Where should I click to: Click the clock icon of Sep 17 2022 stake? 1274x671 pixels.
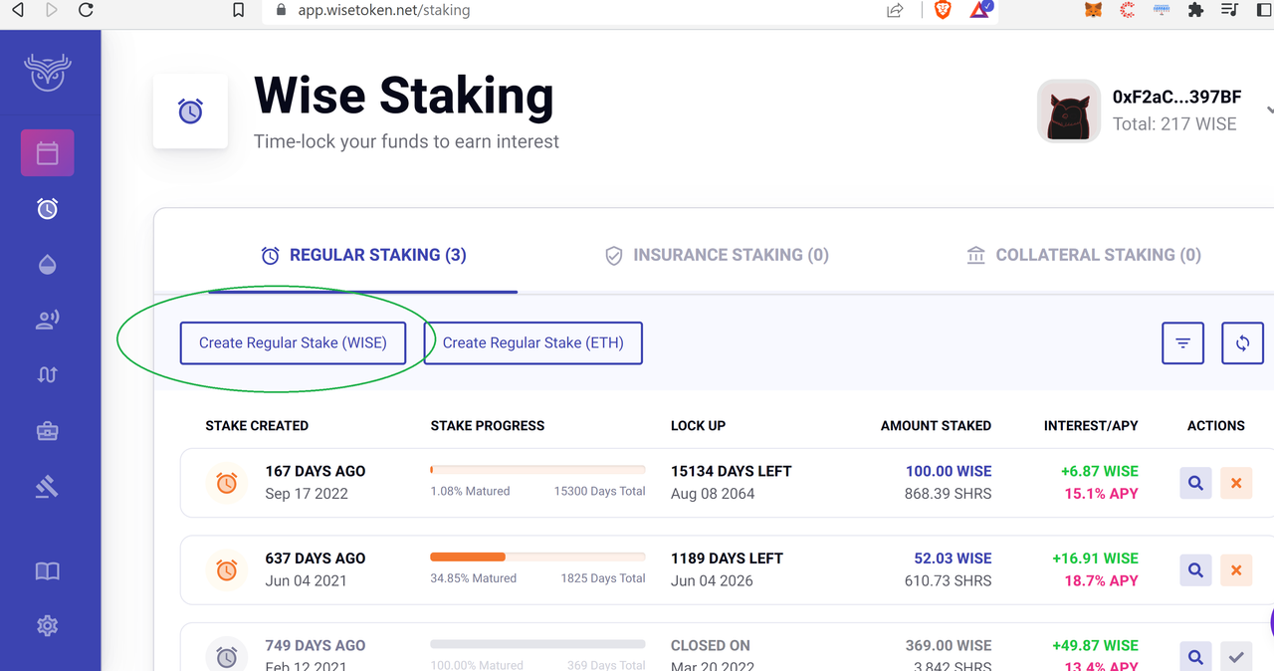point(227,483)
